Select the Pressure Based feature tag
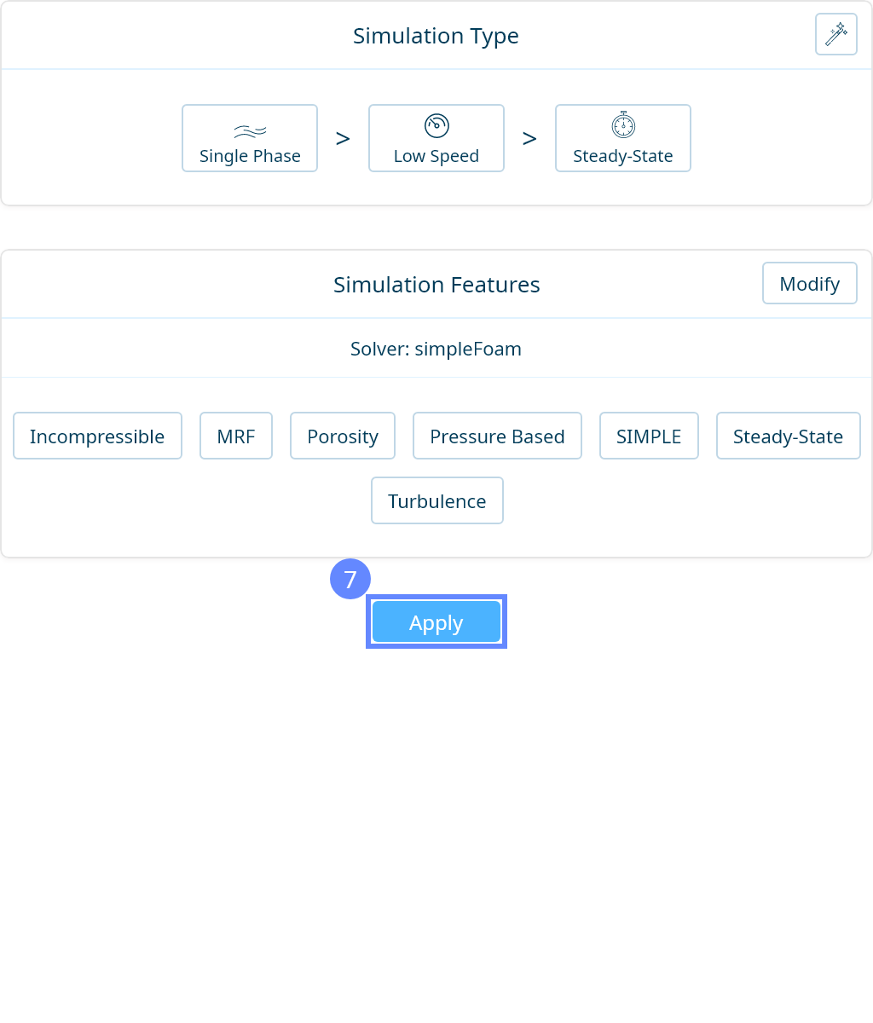The height and width of the screenshot is (1023, 873). tap(497, 436)
